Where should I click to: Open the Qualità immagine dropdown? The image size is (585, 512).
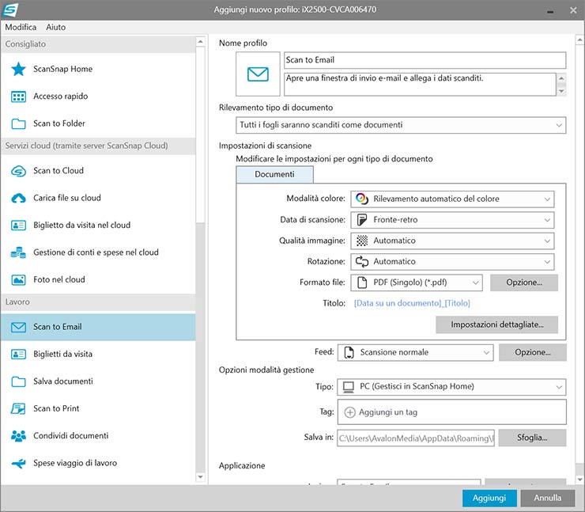tap(452, 241)
